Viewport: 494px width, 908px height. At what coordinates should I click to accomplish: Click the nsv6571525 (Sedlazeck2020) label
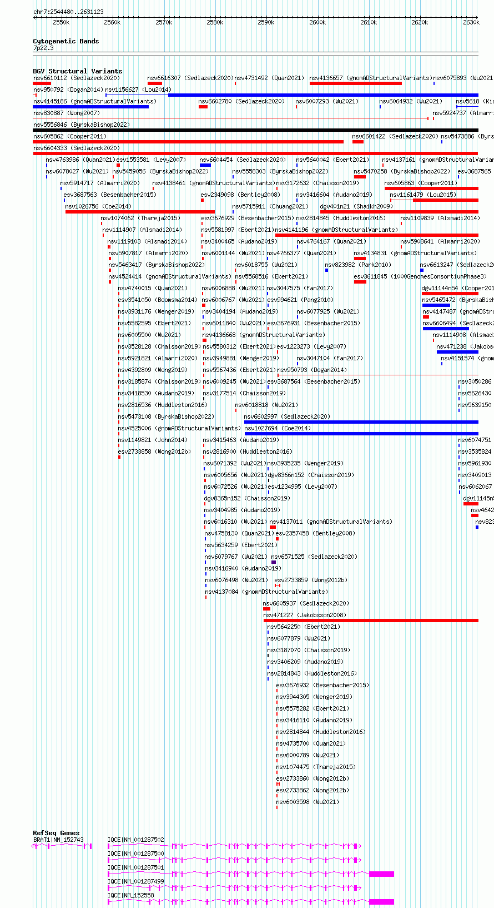314,557
